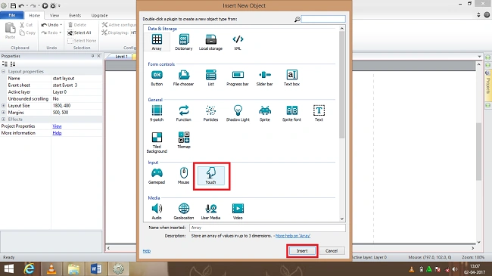Choose the 9-patch object
Screen dimensions: 492x276
tap(157, 113)
